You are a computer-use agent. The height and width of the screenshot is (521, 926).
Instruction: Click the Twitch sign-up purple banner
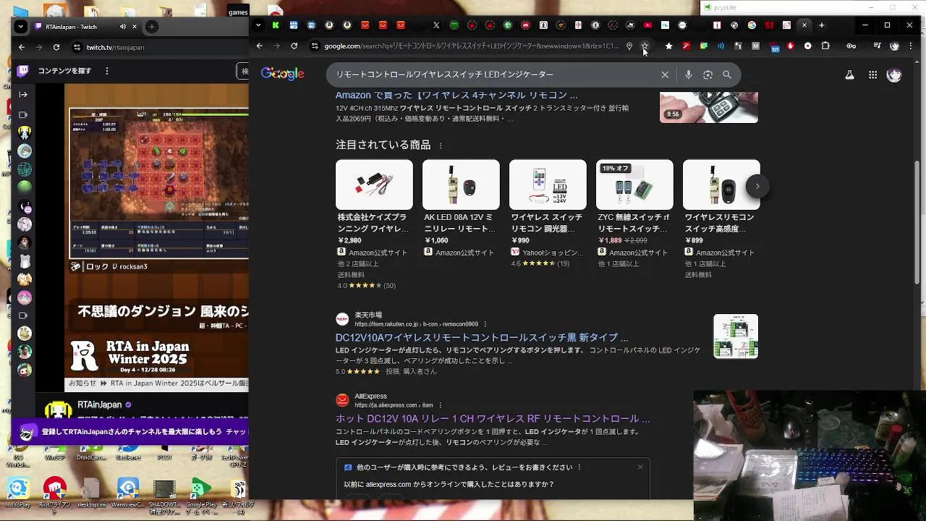(130, 432)
